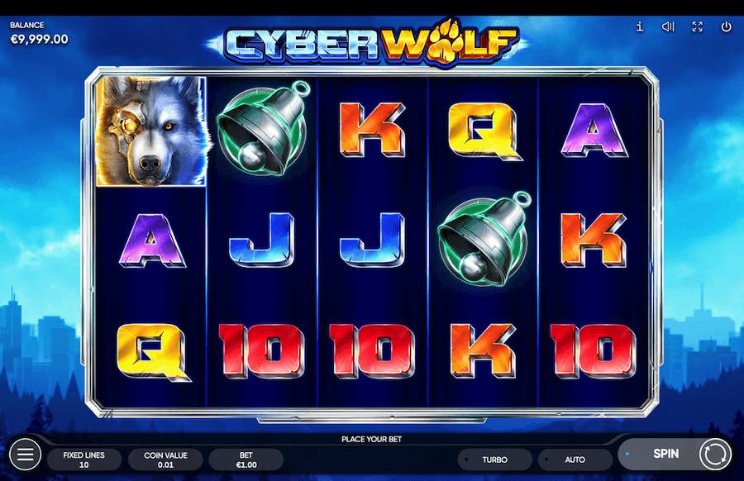Open the Bet amount selector
Screen dimensions: 744x481
tap(246, 460)
